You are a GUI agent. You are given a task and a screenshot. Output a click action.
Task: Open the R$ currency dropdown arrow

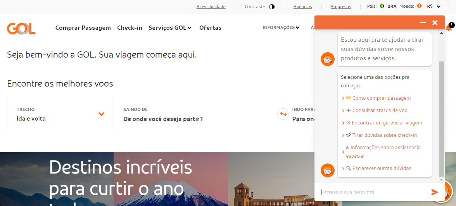(439, 6)
